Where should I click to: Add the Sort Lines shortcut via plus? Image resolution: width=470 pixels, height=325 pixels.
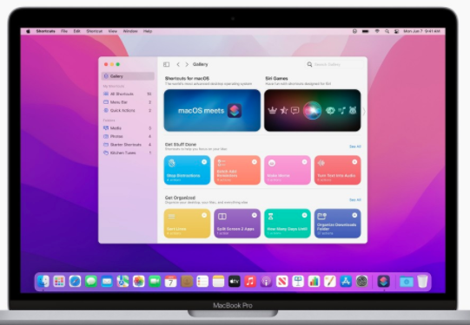[204, 215]
